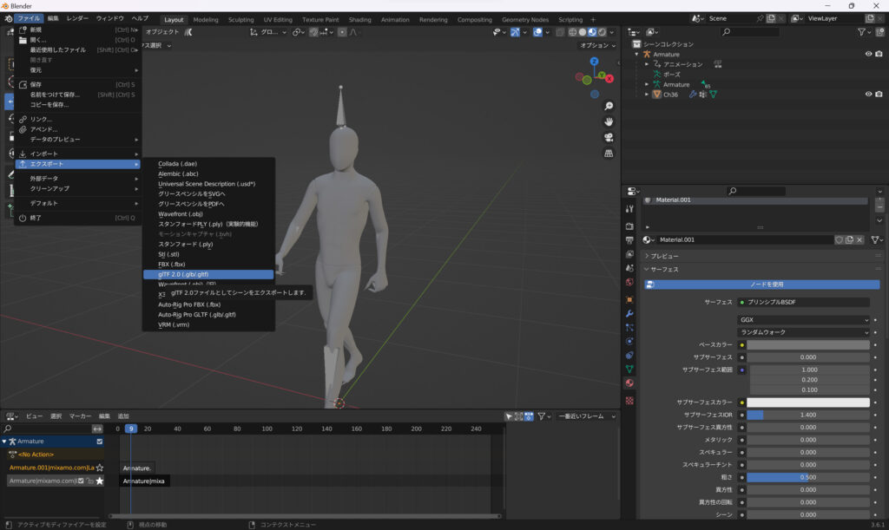Open the Object Data properties green triangle tab
The image size is (889, 530).
click(629, 369)
